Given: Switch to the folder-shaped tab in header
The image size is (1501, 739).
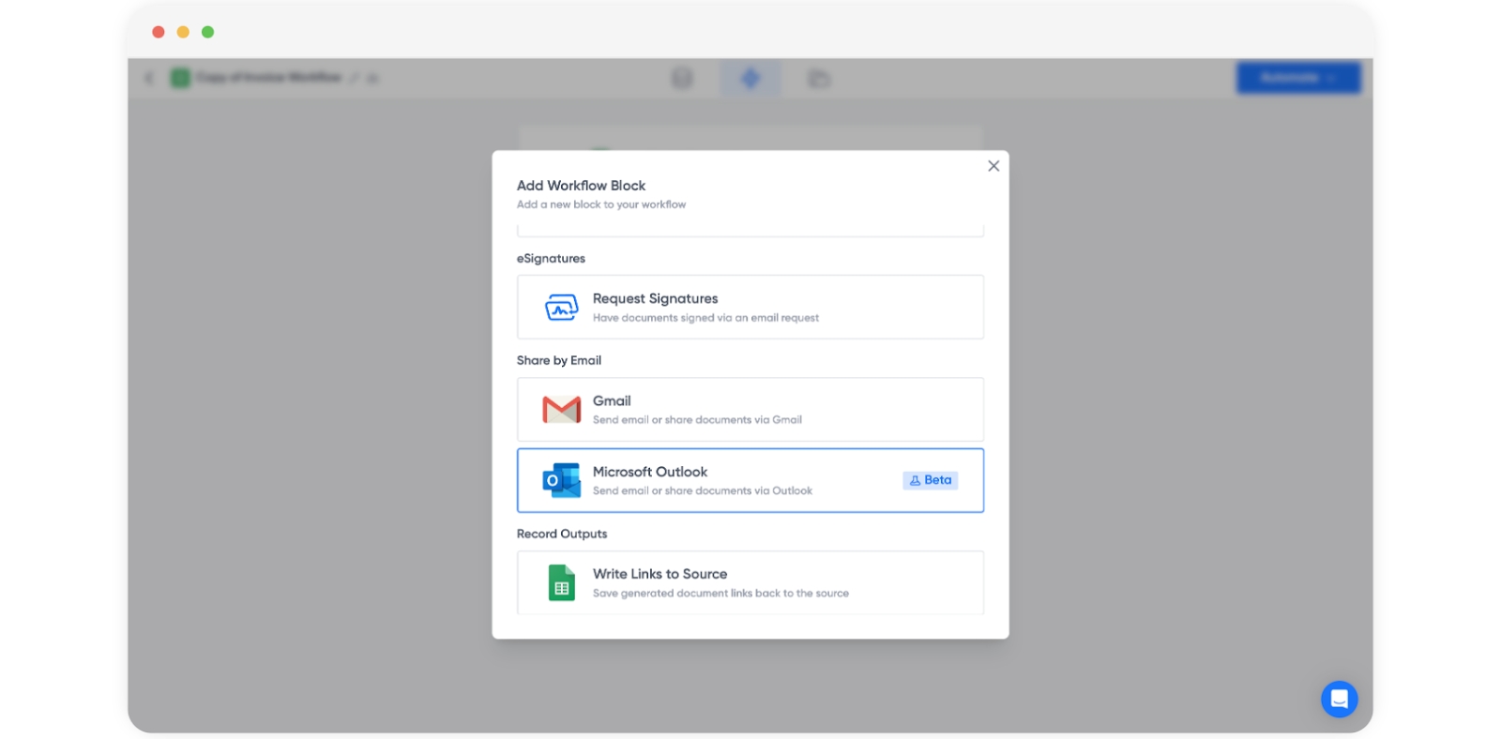Looking at the screenshot, I should tap(818, 79).
